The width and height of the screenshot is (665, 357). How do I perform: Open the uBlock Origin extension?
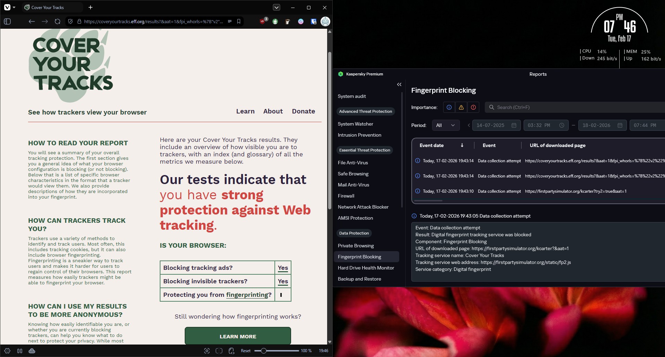pyautogui.click(x=263, y=21)
